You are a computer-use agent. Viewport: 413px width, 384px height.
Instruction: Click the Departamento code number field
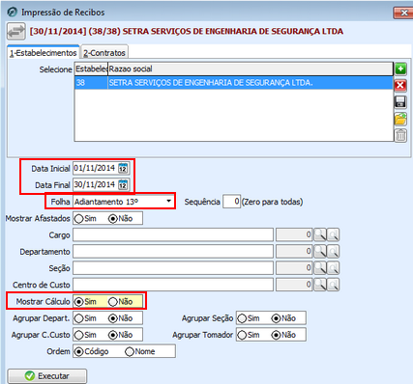click(x=294, y=252)
